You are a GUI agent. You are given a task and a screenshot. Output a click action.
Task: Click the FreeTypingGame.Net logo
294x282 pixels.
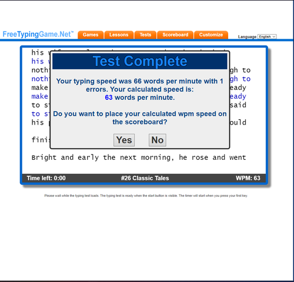click(x=38, y=34)
